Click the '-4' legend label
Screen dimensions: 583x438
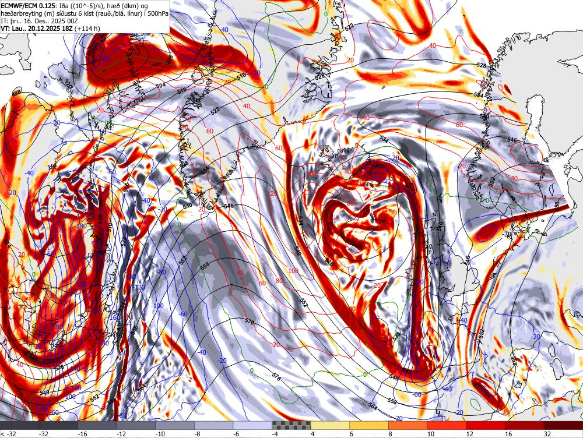(275, 433)
